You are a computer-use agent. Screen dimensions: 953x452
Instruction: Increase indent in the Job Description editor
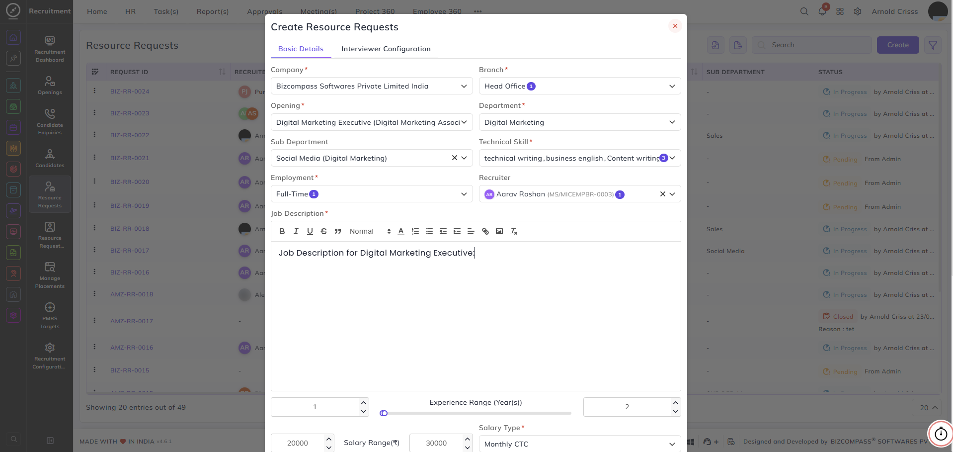[x=457, y=231]
